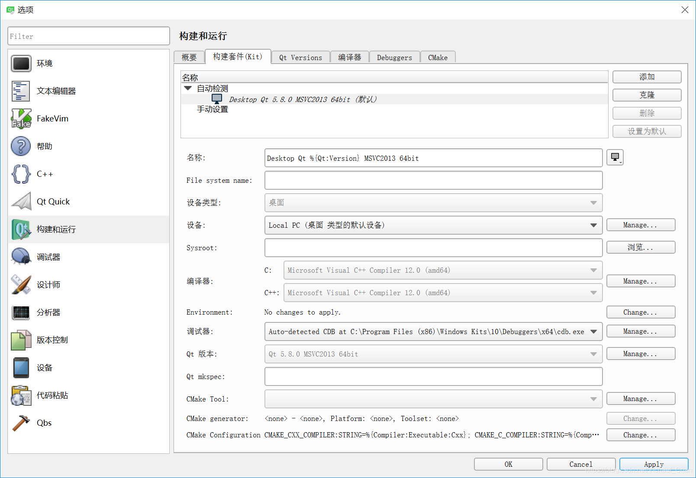Select the monitor icon of Desktop Qt 5.8.0 kit
Image resolution: width=696 pixels, height=478 pixels.
[x=217, y=99]
